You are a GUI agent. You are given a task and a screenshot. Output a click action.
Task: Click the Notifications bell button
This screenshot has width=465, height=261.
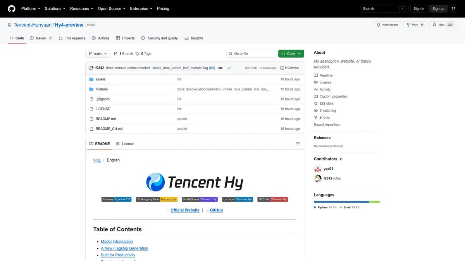(387, 25)
